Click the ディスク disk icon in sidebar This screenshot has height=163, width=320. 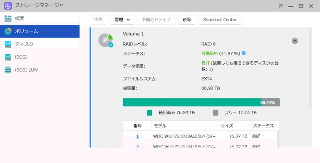pos(8,44)
